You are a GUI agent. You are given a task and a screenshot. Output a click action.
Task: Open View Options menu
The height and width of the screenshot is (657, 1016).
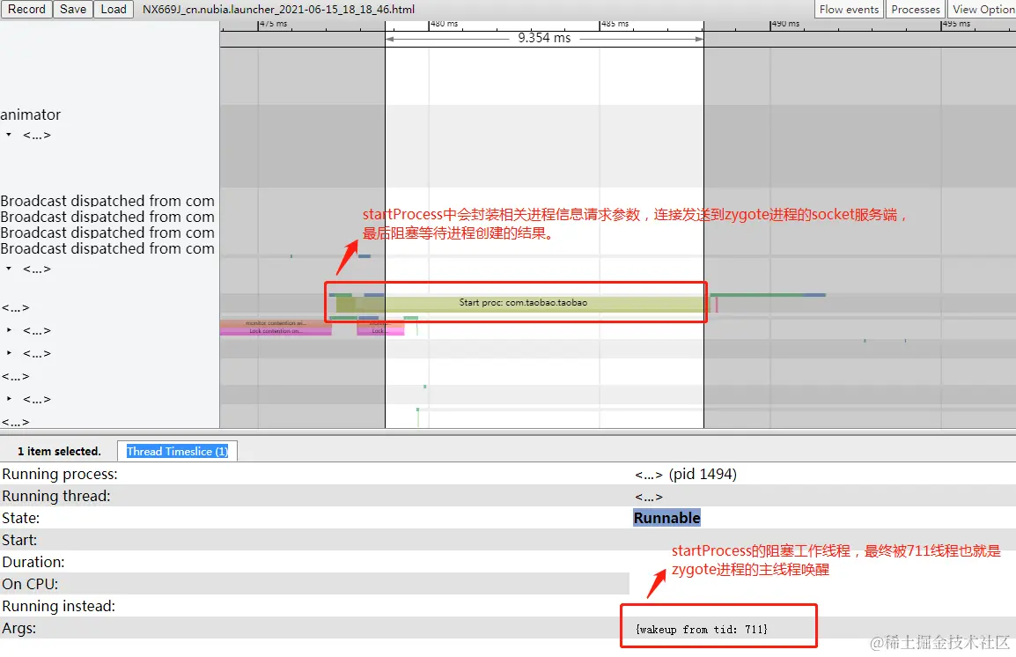tap(983, 9)
